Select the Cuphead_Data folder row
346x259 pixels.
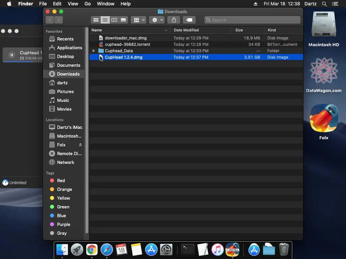[196, 51]
